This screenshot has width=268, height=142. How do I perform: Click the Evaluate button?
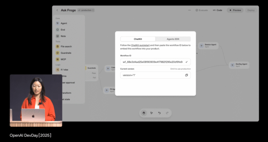coord(201,10)
